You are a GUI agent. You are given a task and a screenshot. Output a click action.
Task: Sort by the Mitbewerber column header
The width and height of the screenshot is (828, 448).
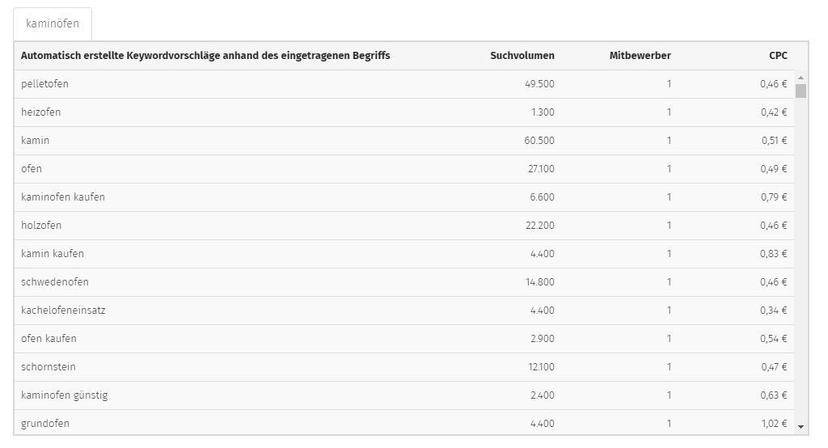640,56
